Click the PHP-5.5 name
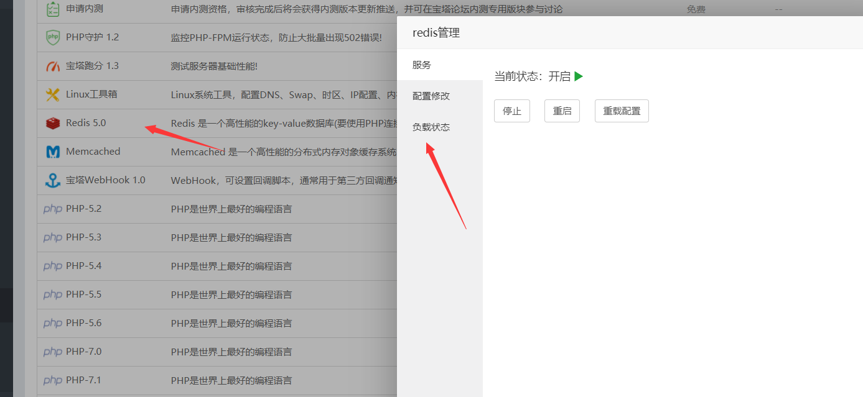Viewport: 863px width, 397px height. click(x=83, y=294)
